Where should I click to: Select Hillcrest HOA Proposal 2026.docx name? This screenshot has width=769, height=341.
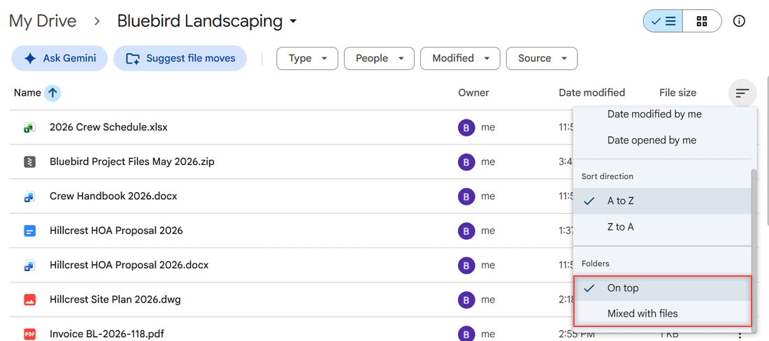[129, 266]
